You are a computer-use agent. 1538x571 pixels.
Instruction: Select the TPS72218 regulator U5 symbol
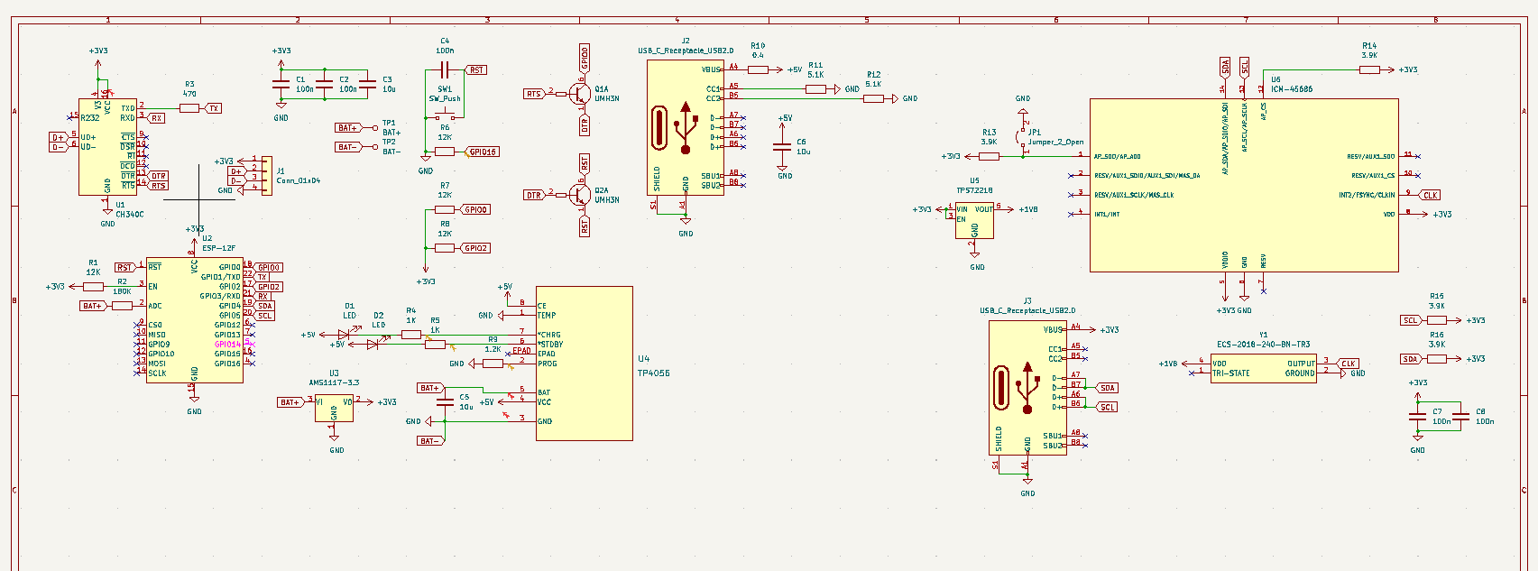(x=974, y=220)
